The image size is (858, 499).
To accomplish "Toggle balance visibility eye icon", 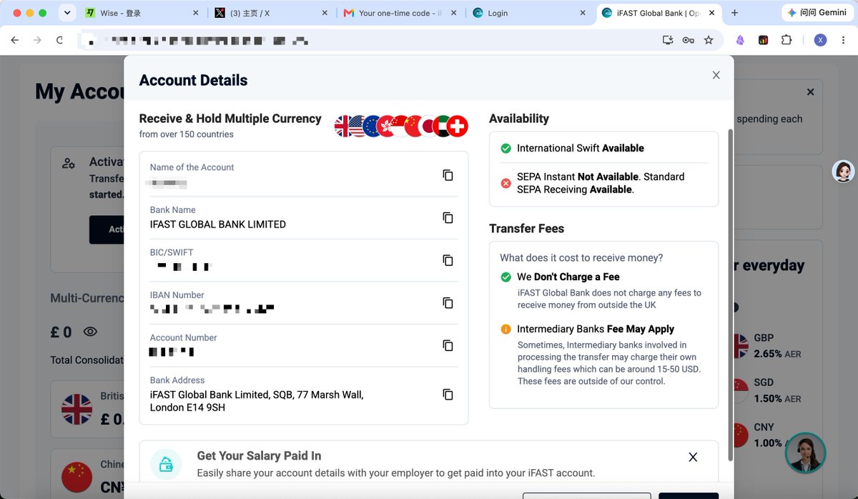I will (90, 332).
